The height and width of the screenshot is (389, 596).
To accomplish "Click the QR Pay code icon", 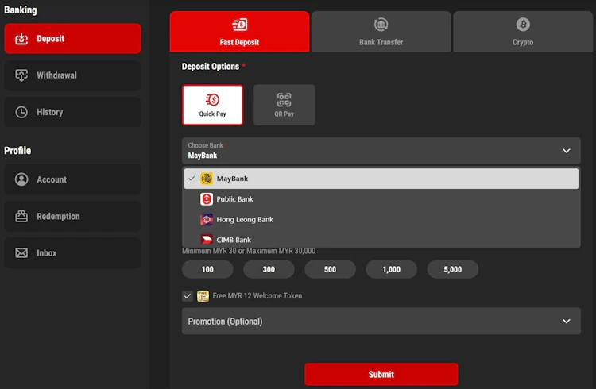I will click(284, 100).
